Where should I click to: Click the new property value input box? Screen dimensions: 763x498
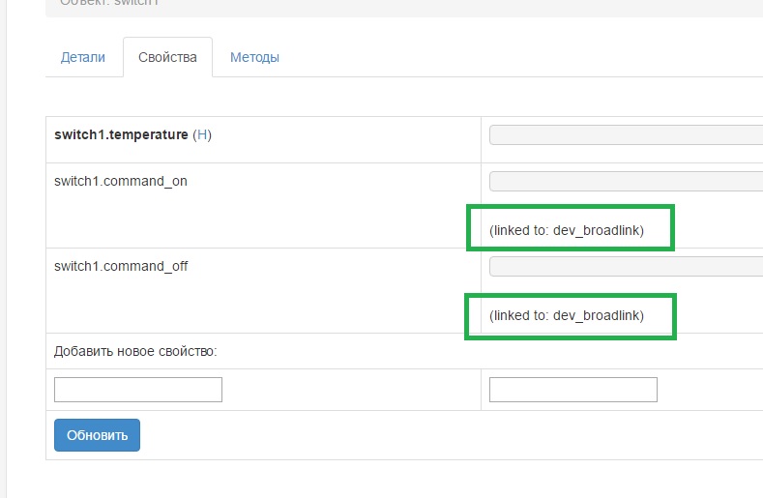[x=573, y=390]
